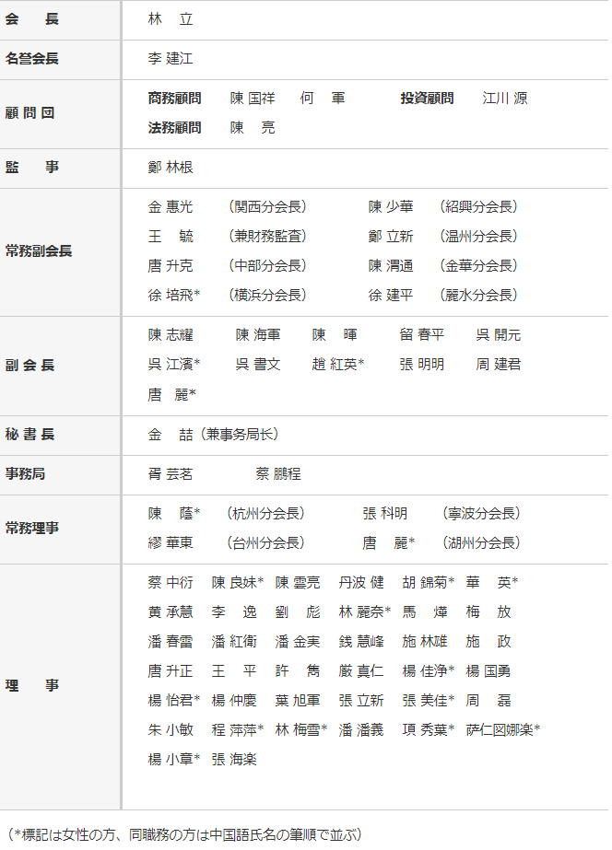Click the name 趙 紅英*

click(337, 365)
